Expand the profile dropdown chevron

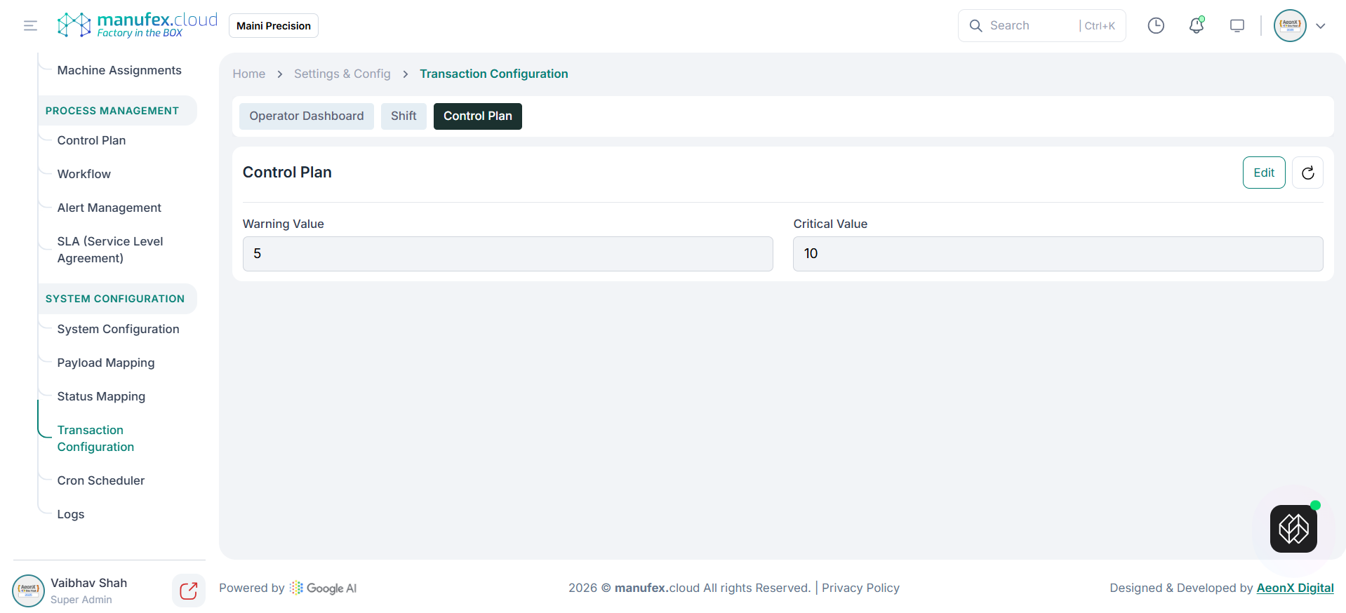[x=1321, y=26]
